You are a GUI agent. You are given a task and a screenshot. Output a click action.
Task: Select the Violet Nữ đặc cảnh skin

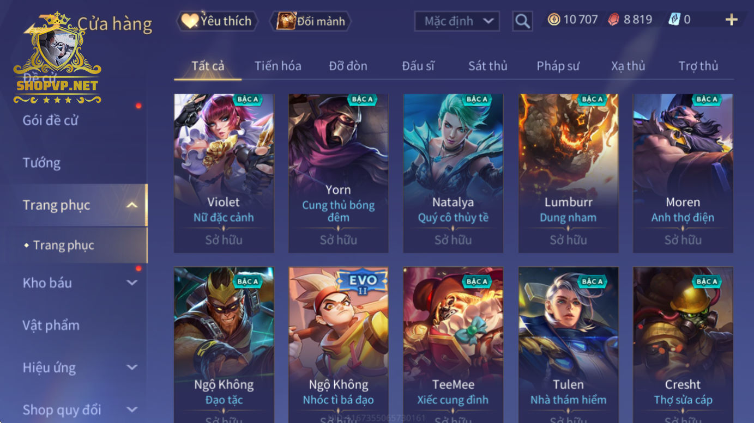(224, 173)
